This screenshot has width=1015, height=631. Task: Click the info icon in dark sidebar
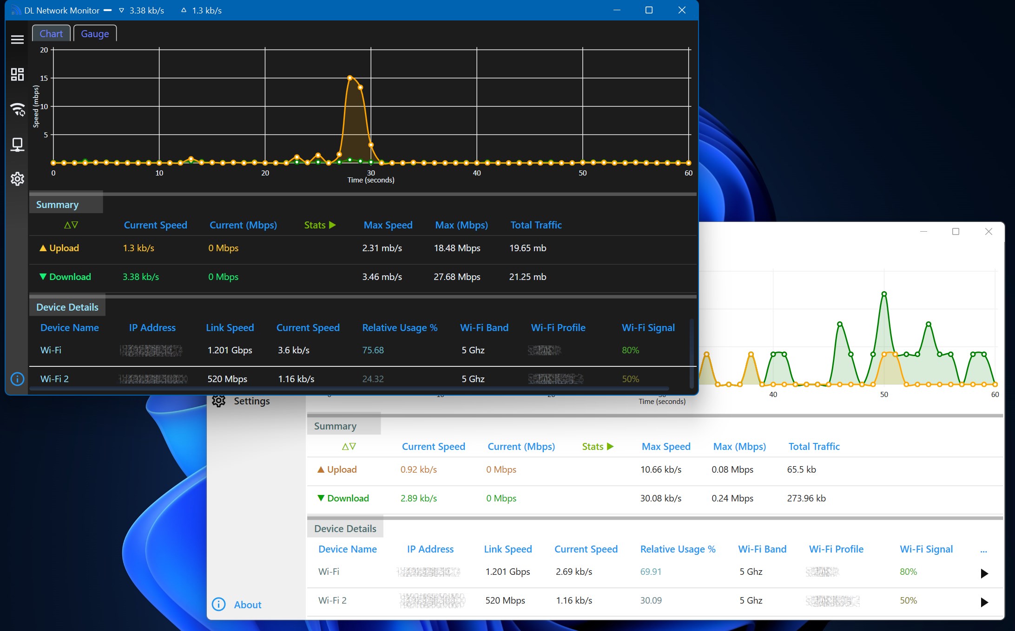(17, 379)
